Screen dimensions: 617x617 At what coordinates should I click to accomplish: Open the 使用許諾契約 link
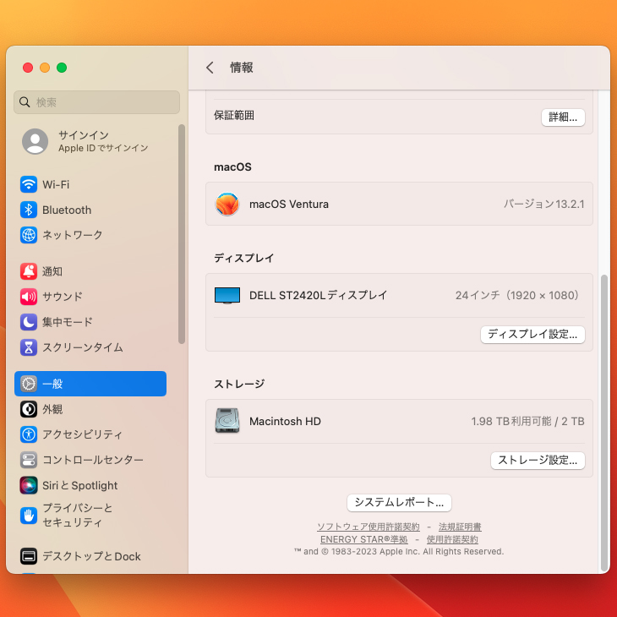click(452, 539)
